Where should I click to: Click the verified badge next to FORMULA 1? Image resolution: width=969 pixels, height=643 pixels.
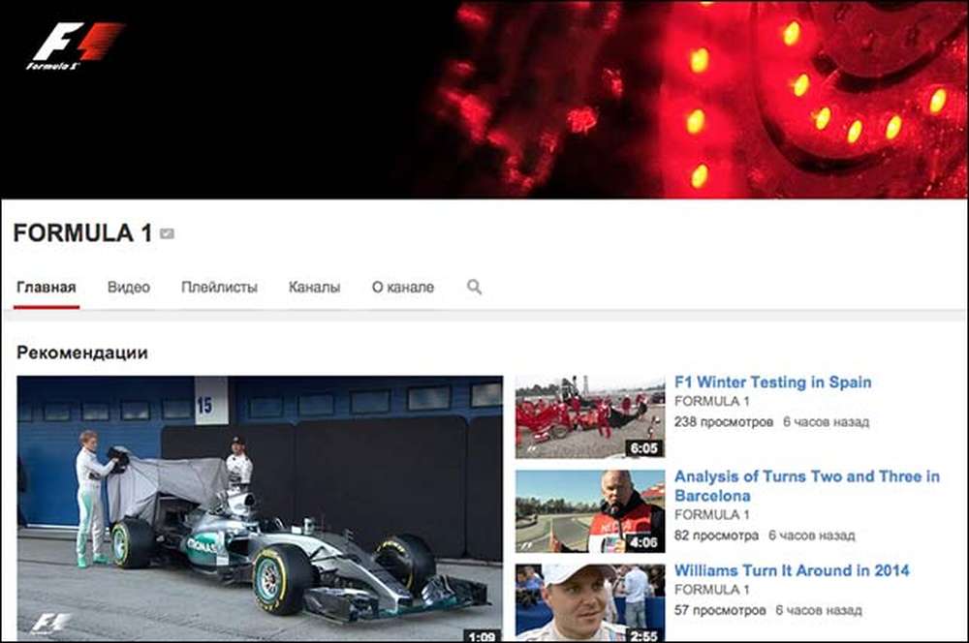pos(167,233)
